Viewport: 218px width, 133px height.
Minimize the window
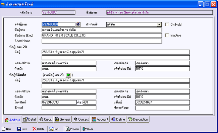201,4
